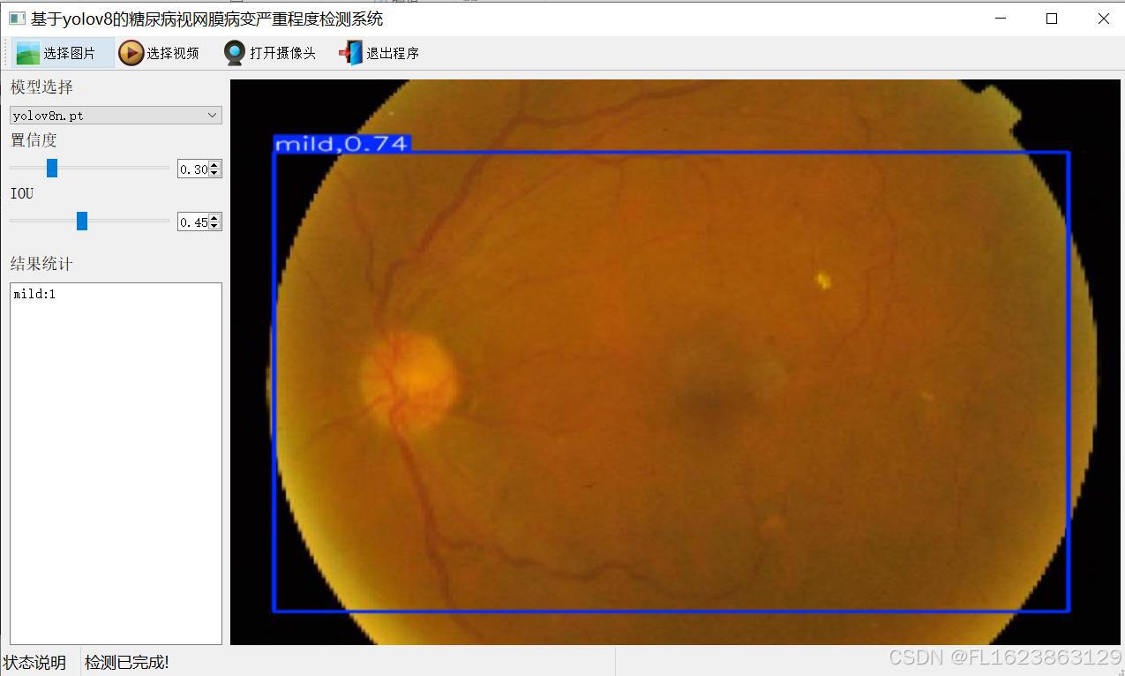The width and height of the screenshot is (1125, 676).
Task: Increase 置信度 value with the up arrow
Action: [215, 165]
